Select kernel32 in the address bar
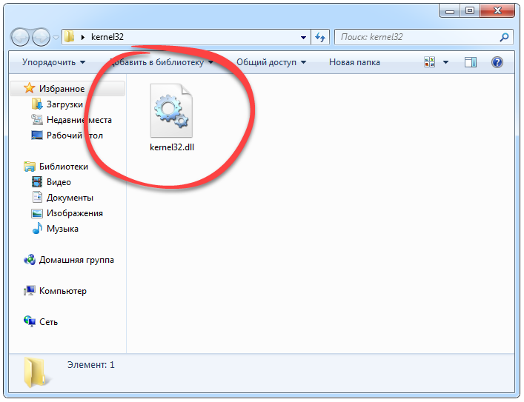 coord(107,37)
